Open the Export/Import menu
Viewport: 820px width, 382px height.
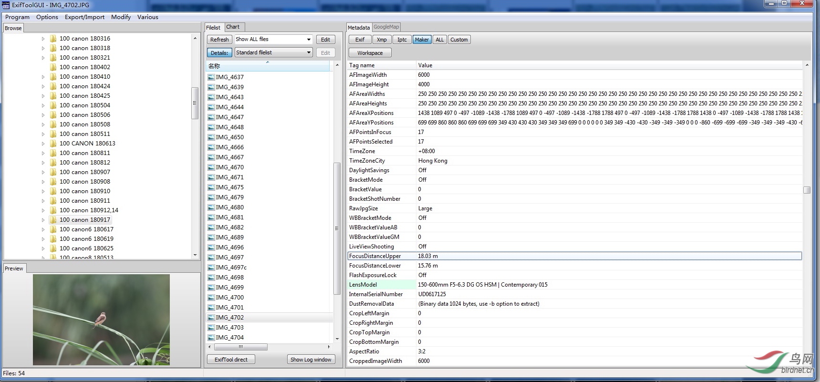coord(84,17)
